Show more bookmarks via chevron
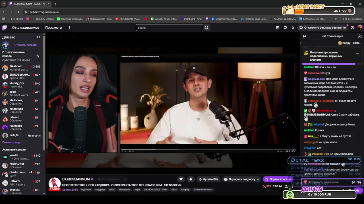Screen dimensions: 364x204 tap(336, 19)
